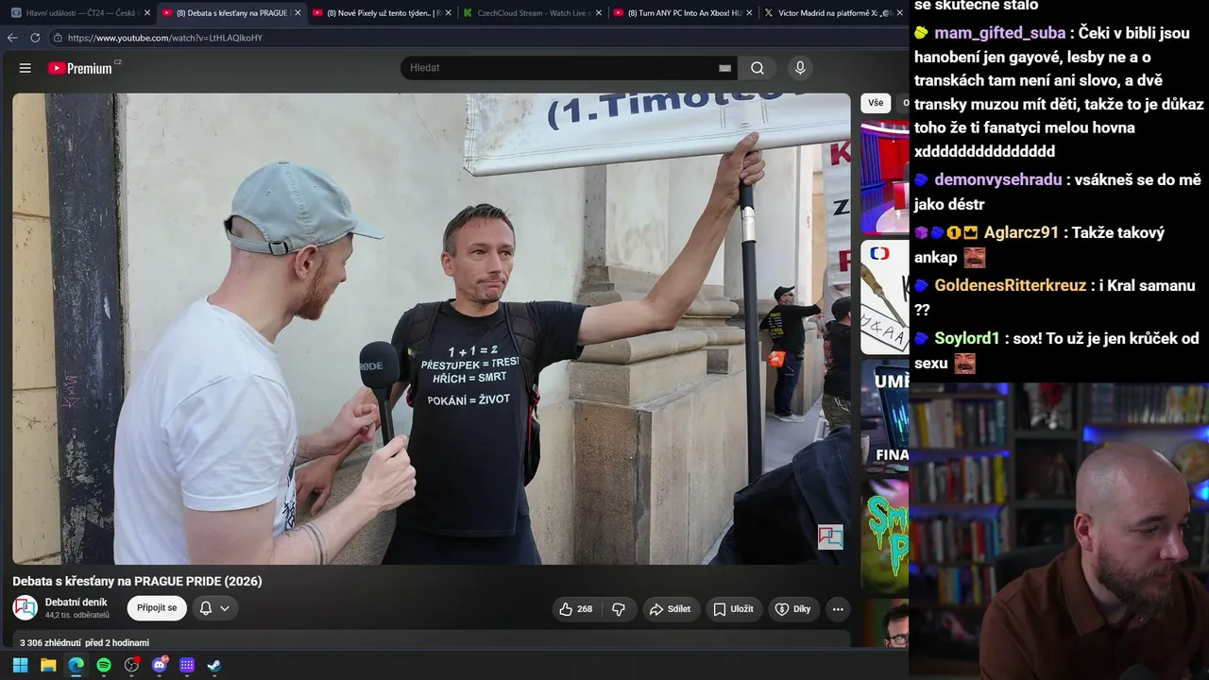This screenshot has width=1209, height=680.
Task: Open the on-screen keyboard icon in search box
Action: click(x=724, y=68)
